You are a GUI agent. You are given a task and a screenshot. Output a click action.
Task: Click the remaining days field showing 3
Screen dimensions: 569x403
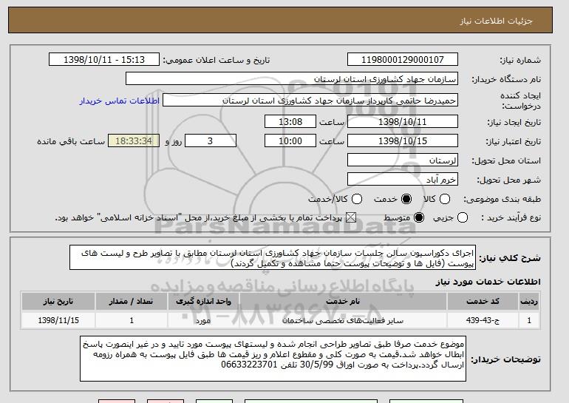[x=211, y=141]
